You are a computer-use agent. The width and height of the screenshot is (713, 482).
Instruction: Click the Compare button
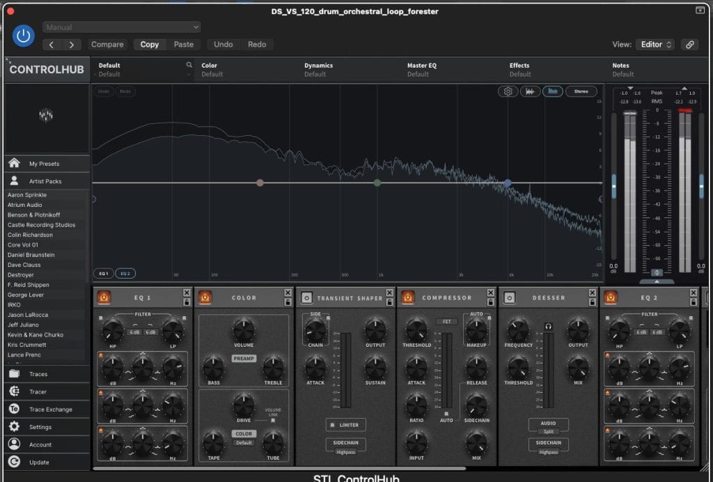click(x=107, y=45)
